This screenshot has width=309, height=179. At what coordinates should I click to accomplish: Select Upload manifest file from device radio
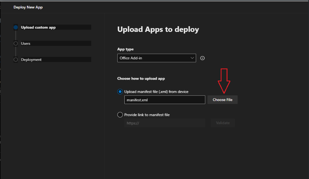point(120,92)
